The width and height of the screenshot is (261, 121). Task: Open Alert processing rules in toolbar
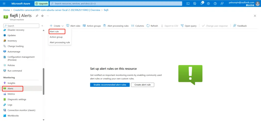click(116, 26)
